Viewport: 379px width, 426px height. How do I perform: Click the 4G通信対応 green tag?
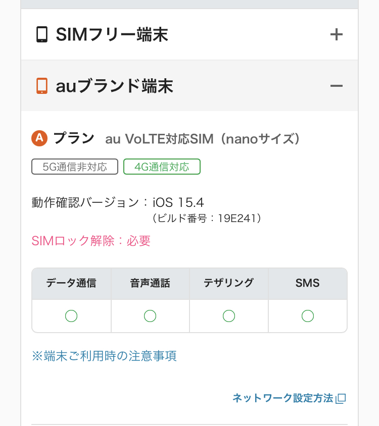pyautogui.click(x=162, y=167)
